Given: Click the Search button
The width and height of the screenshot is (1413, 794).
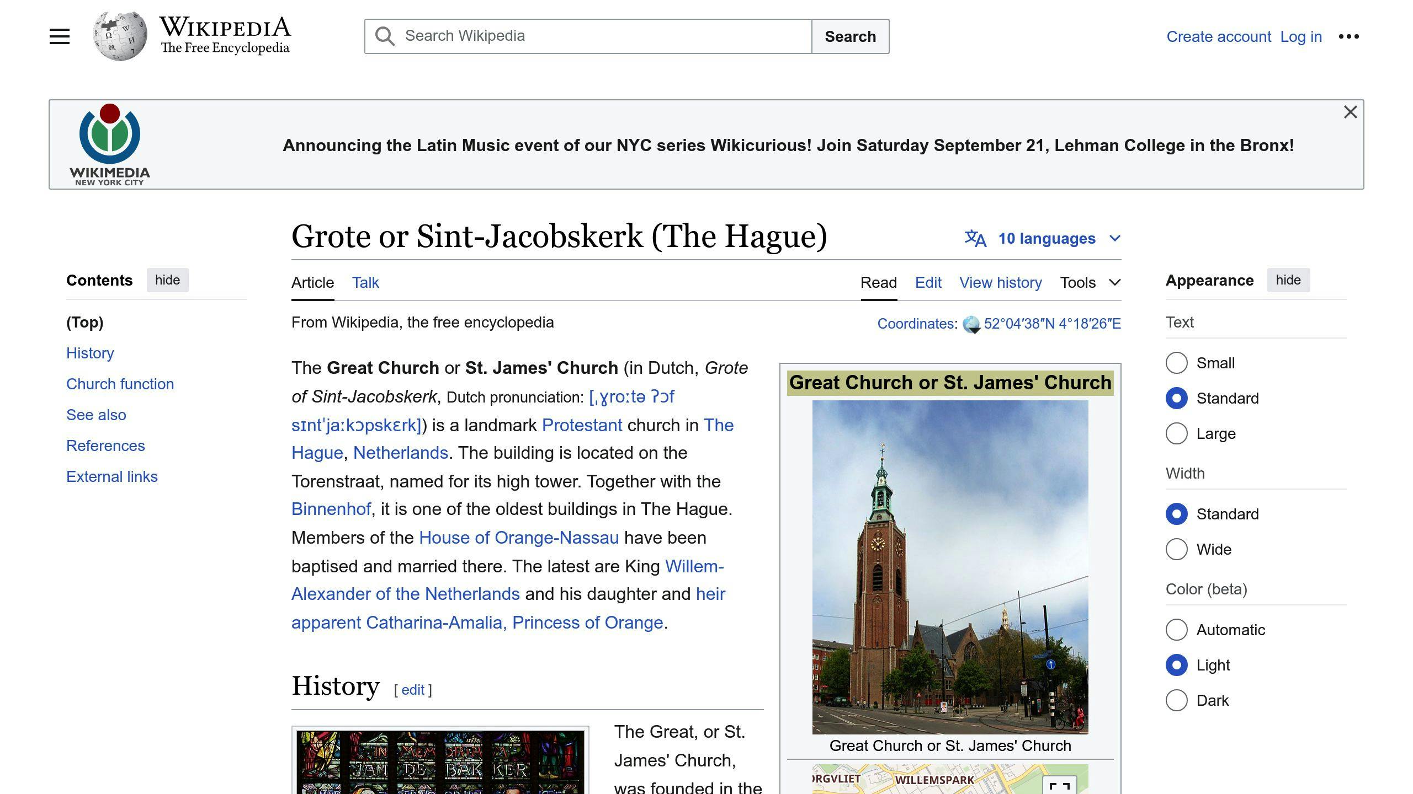Looking at the screenshot, I should pyautogui.click(x=850, y=36).
